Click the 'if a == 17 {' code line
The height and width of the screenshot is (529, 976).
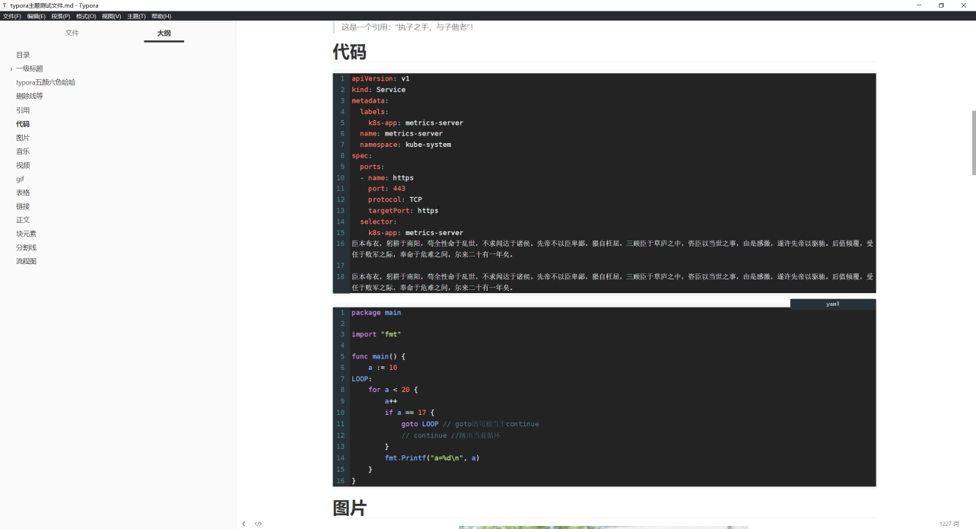coord(409,413)
